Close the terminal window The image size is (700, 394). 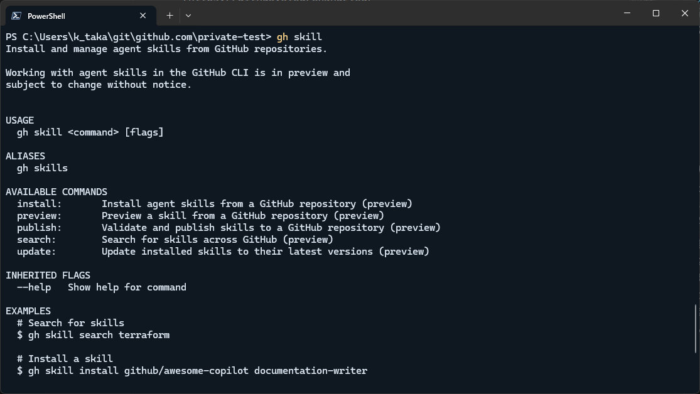(685, 13)
